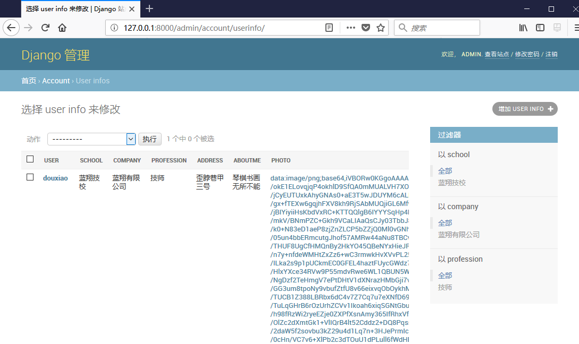Screen dimensions: 579x344
Task: Click the 琴棋书画无所不能 aboutme cell
Action: (246, 182)
